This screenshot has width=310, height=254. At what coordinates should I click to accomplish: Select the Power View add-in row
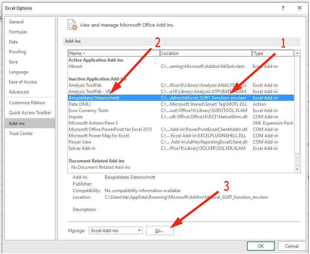click(181, 142)
